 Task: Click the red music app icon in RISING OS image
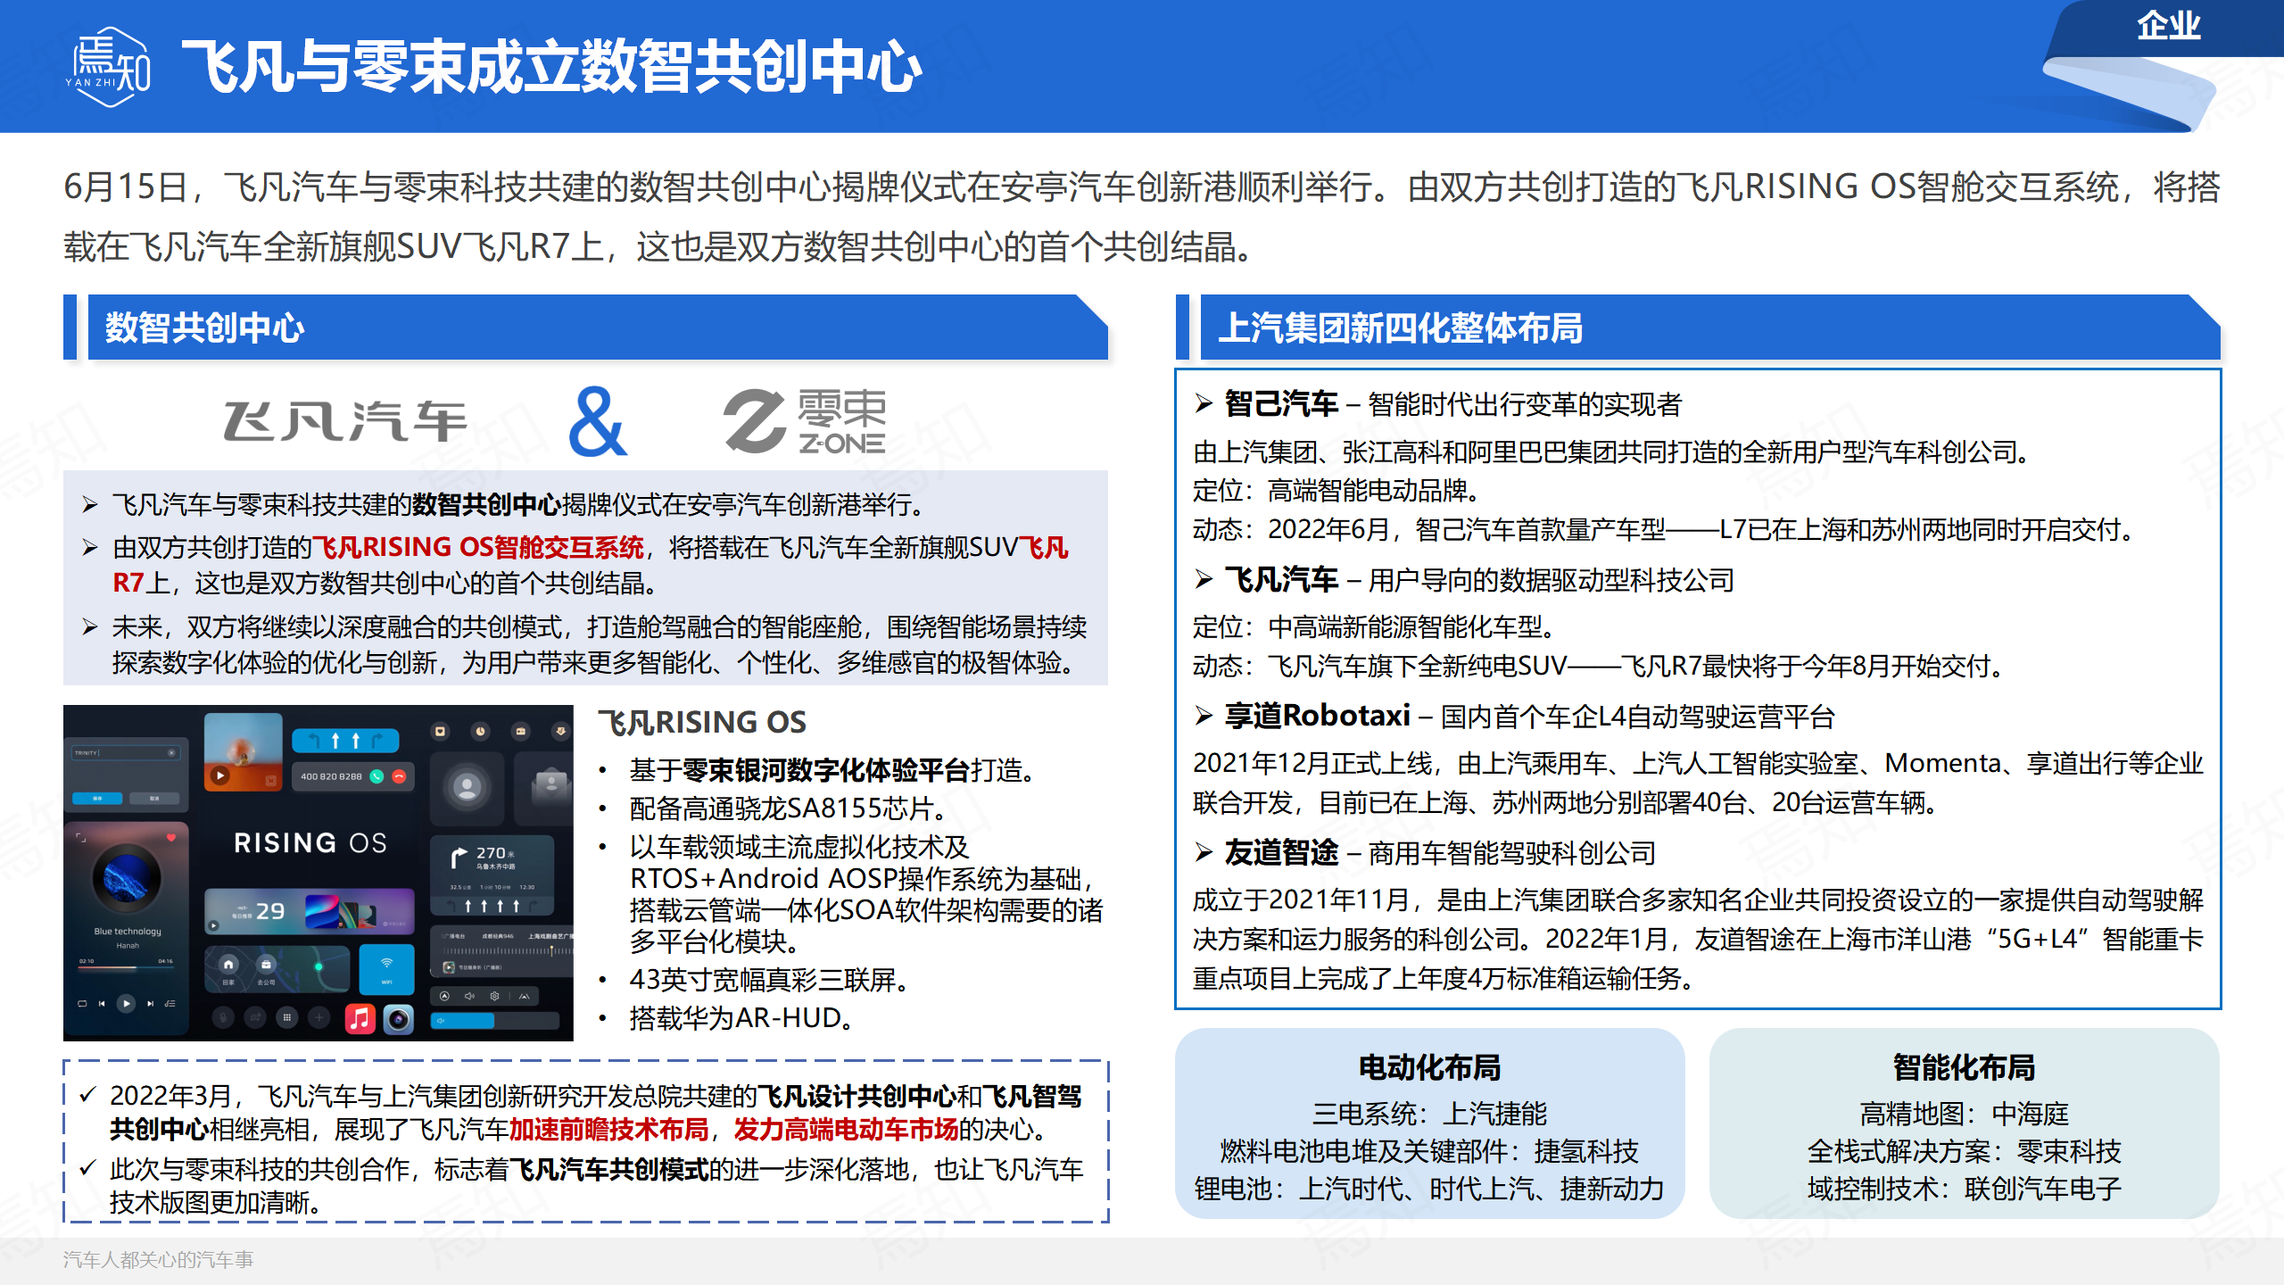coord(360,1018)
